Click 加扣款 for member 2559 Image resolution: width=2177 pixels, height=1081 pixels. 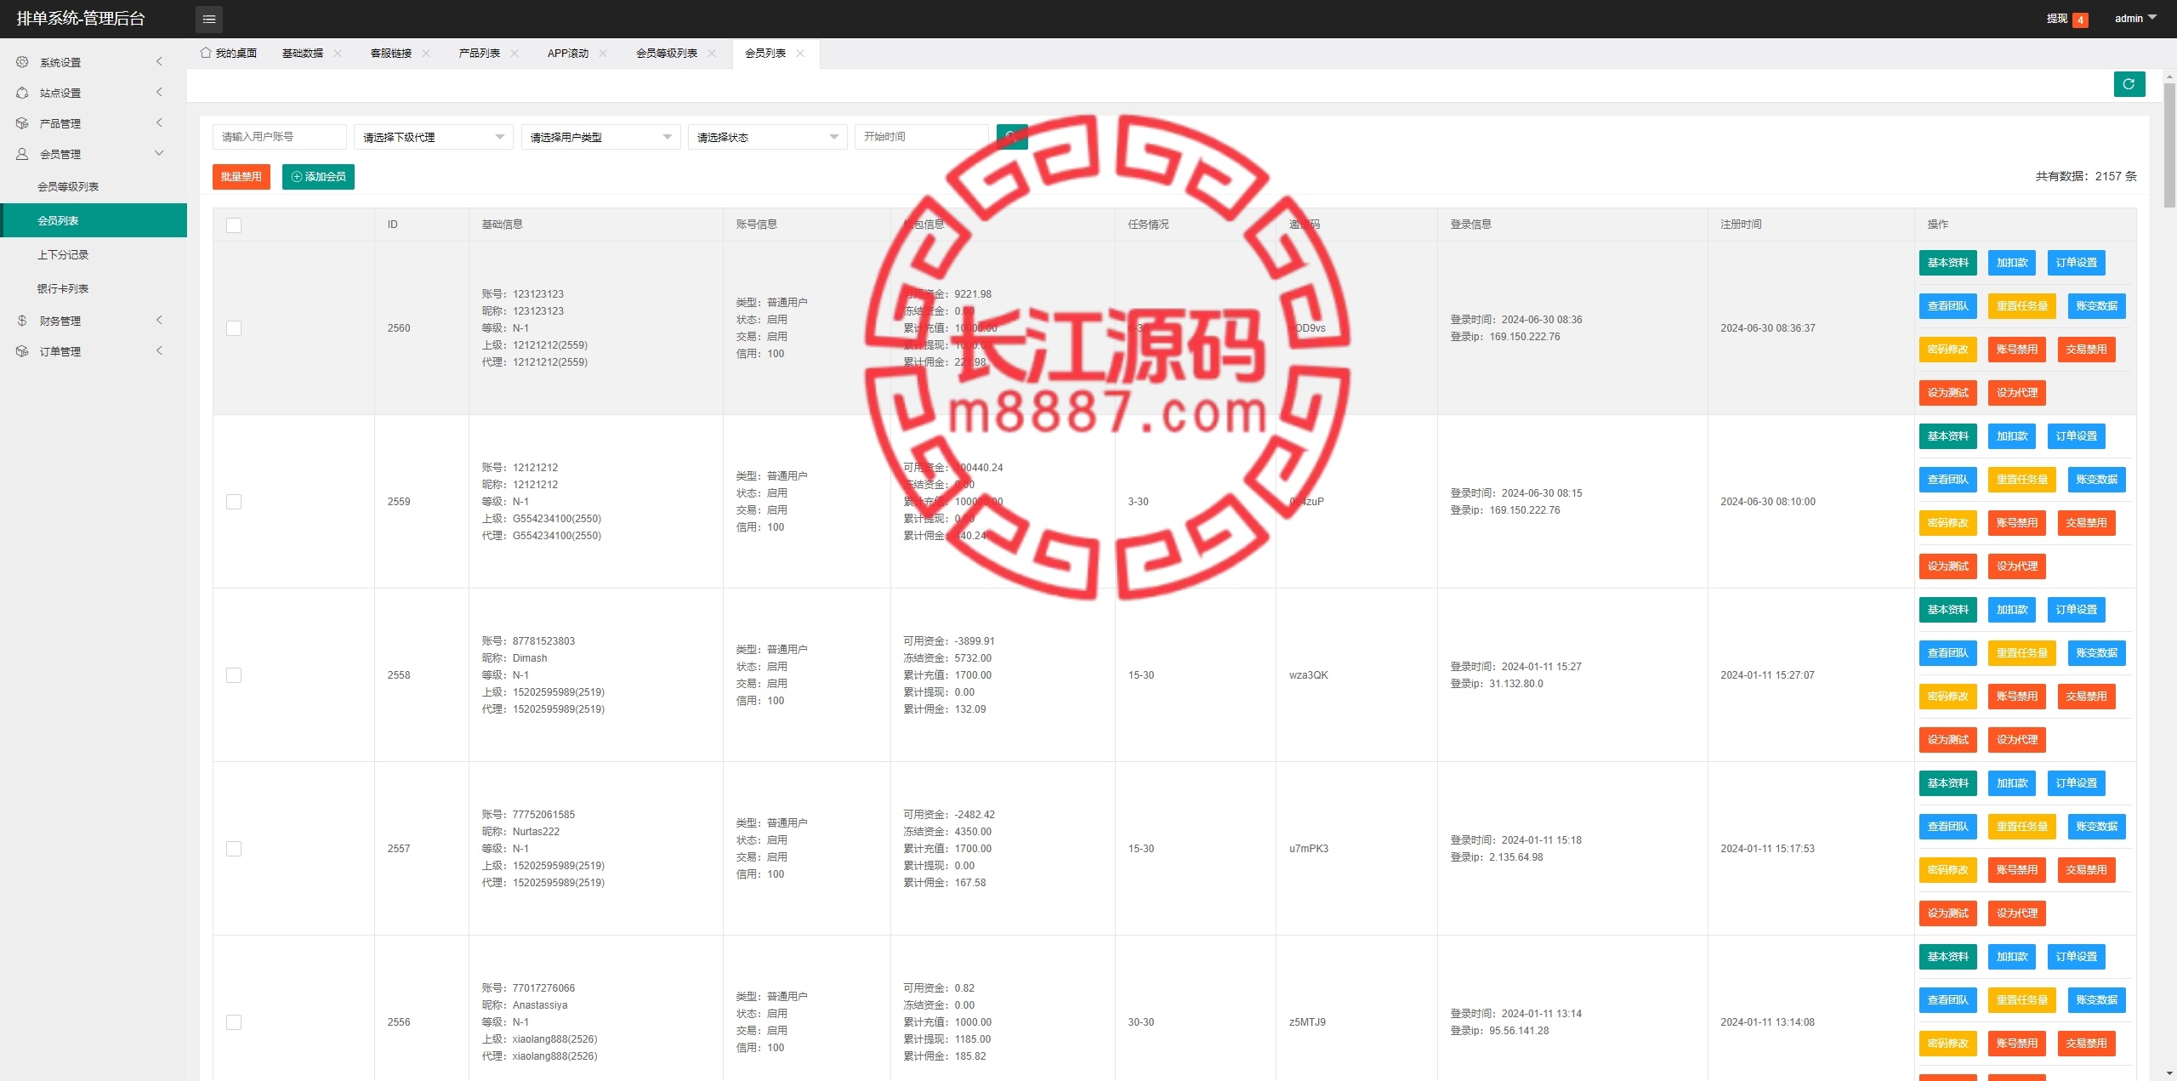point(2012,436)
